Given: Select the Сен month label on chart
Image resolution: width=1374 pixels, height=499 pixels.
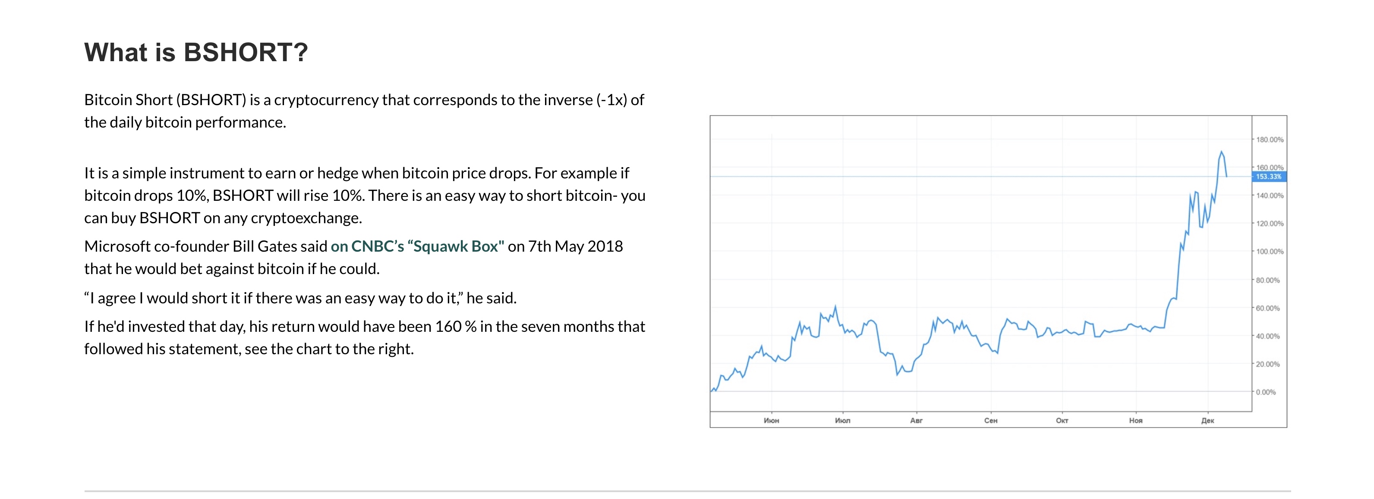Looking at the screenshot, I should 990,421.
